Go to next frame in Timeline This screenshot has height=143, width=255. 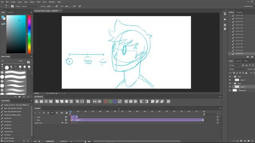pos(48,113)
